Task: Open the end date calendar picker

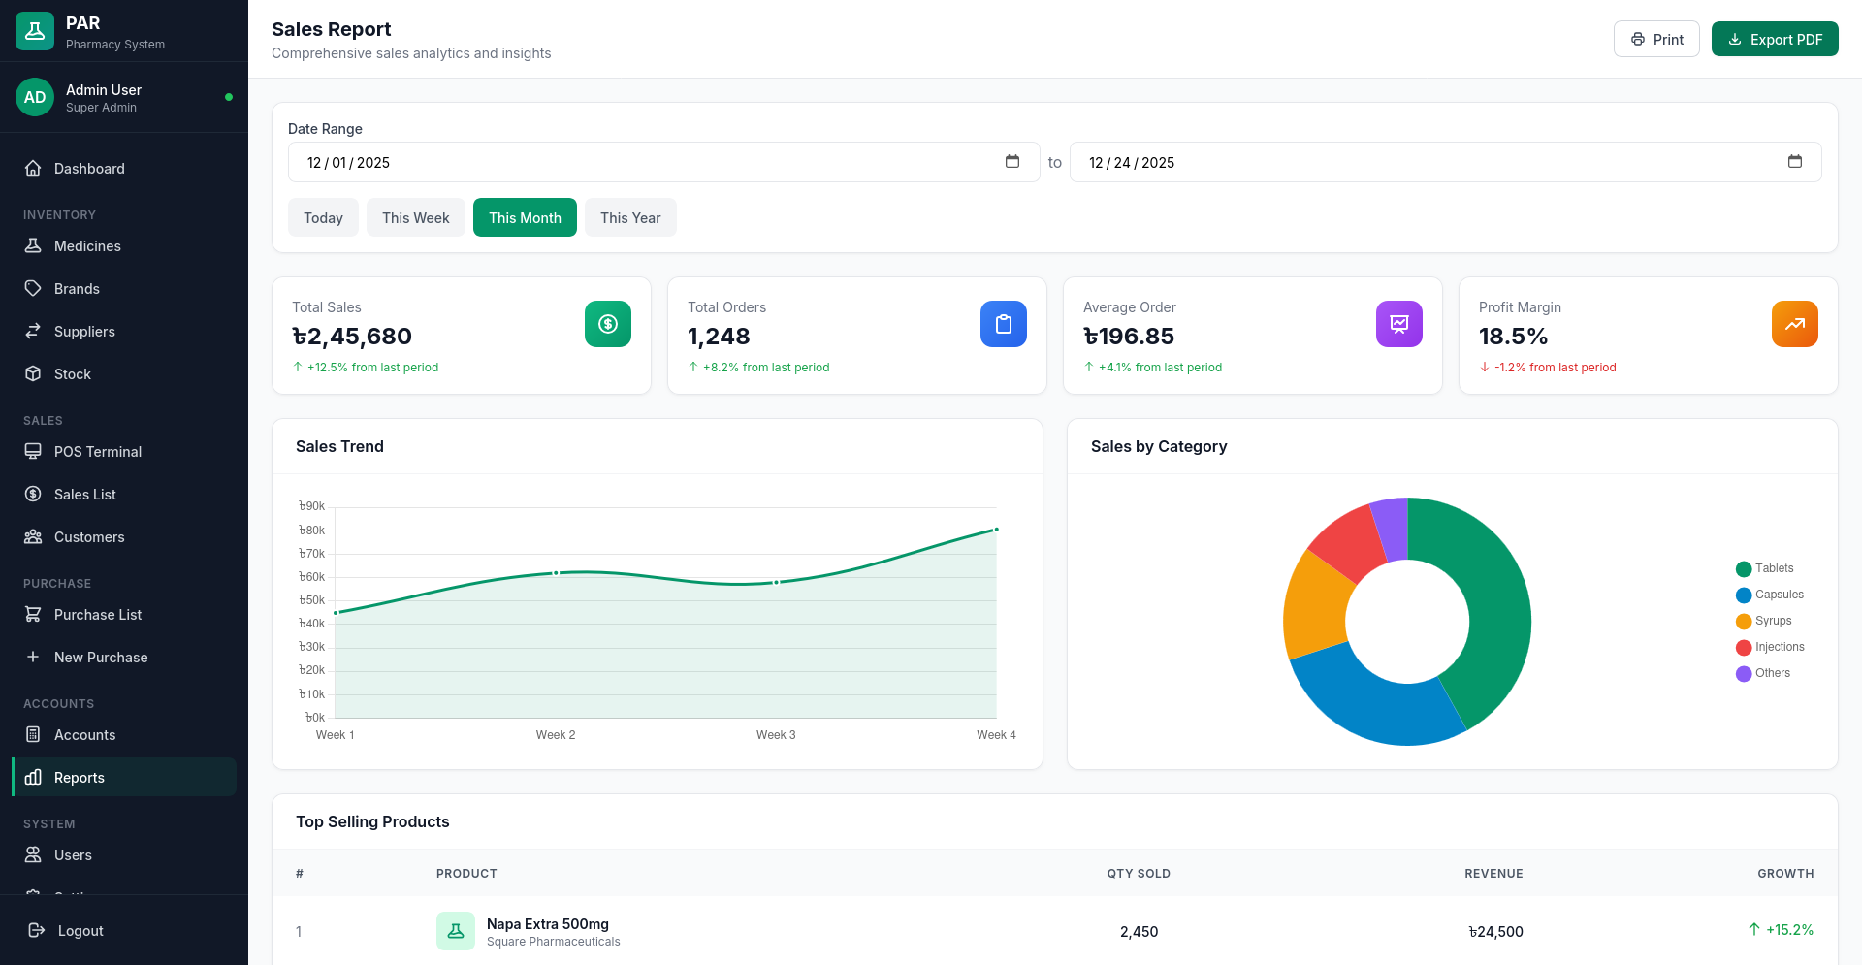Action: [1795, 162]
